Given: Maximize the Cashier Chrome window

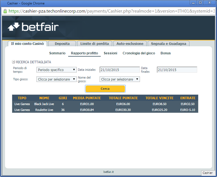Looking at the screenshot, I should tap(200, 3).
